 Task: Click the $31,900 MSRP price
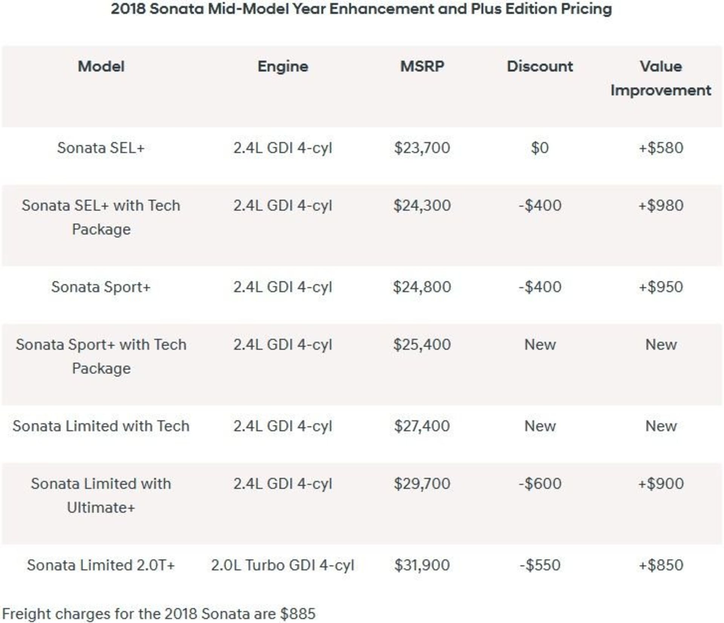[x=422, y=565]
